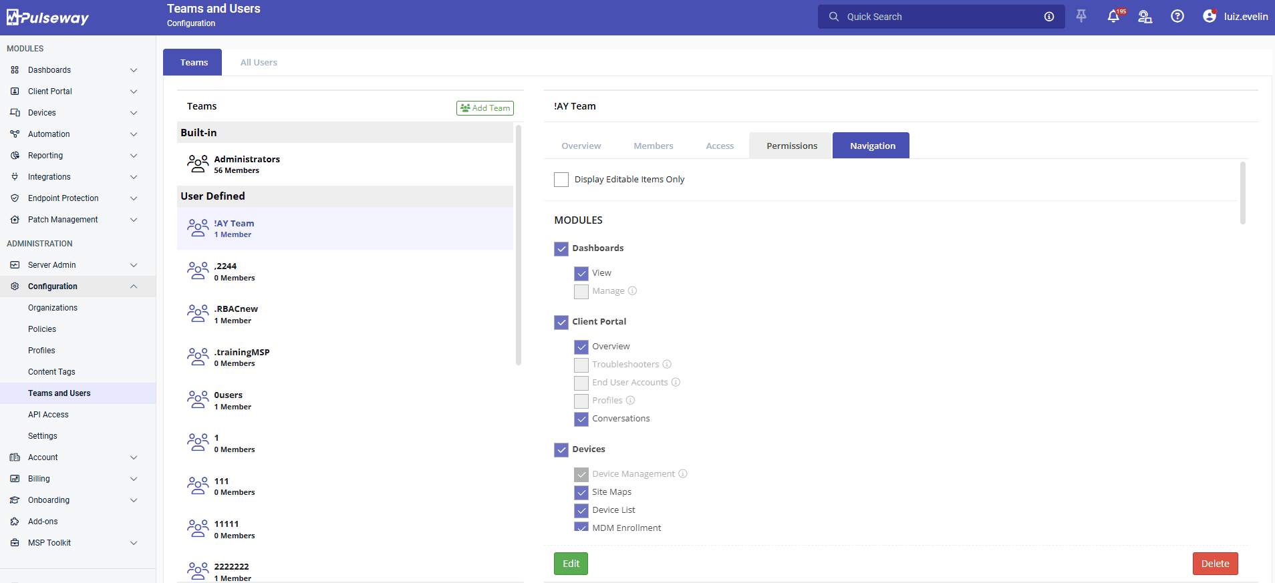
Task: Open the team Members tab
Action: 654,146
